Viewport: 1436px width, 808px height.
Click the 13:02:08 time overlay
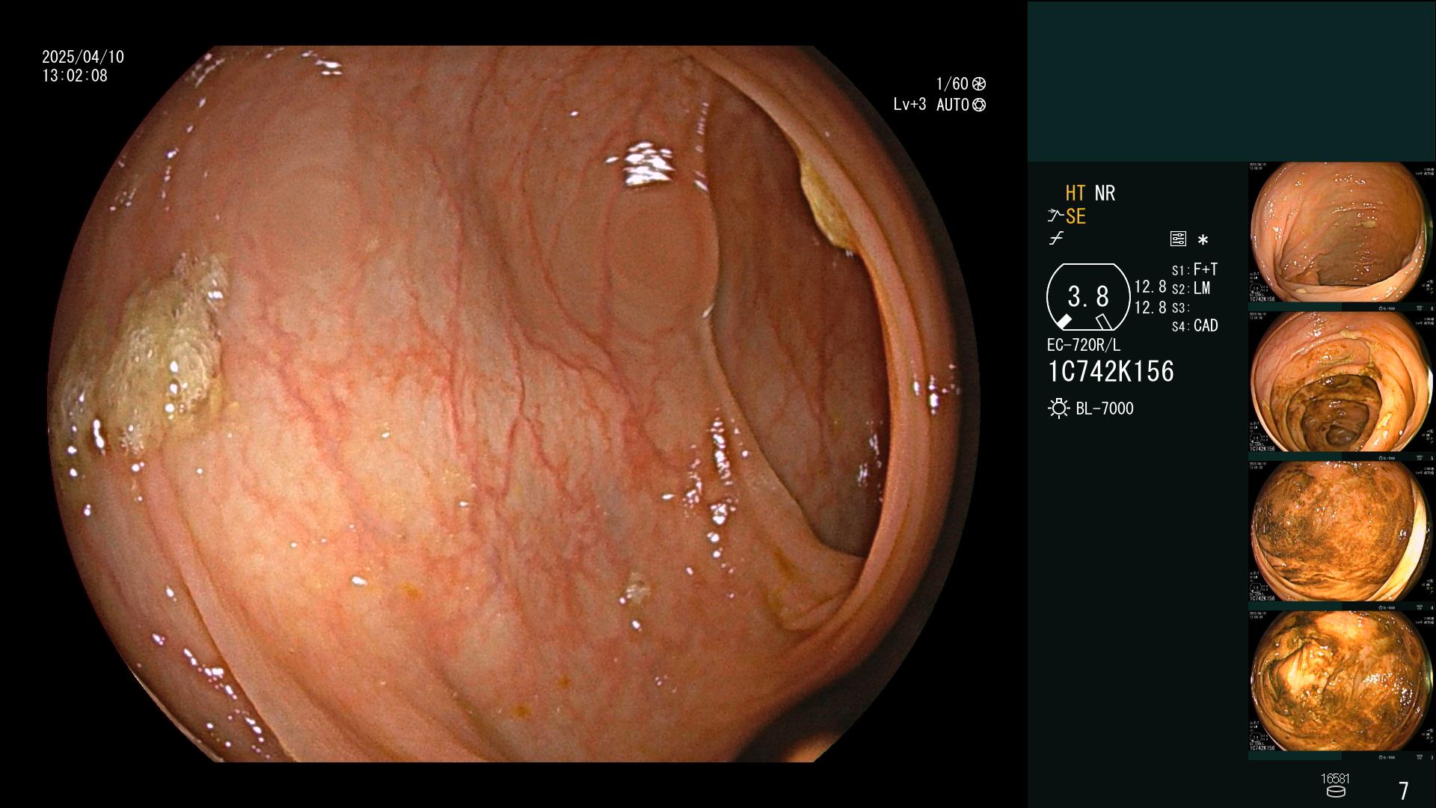75,76
